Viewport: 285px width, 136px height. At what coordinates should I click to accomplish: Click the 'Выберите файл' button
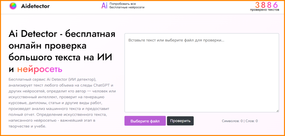tap(145, 121)
